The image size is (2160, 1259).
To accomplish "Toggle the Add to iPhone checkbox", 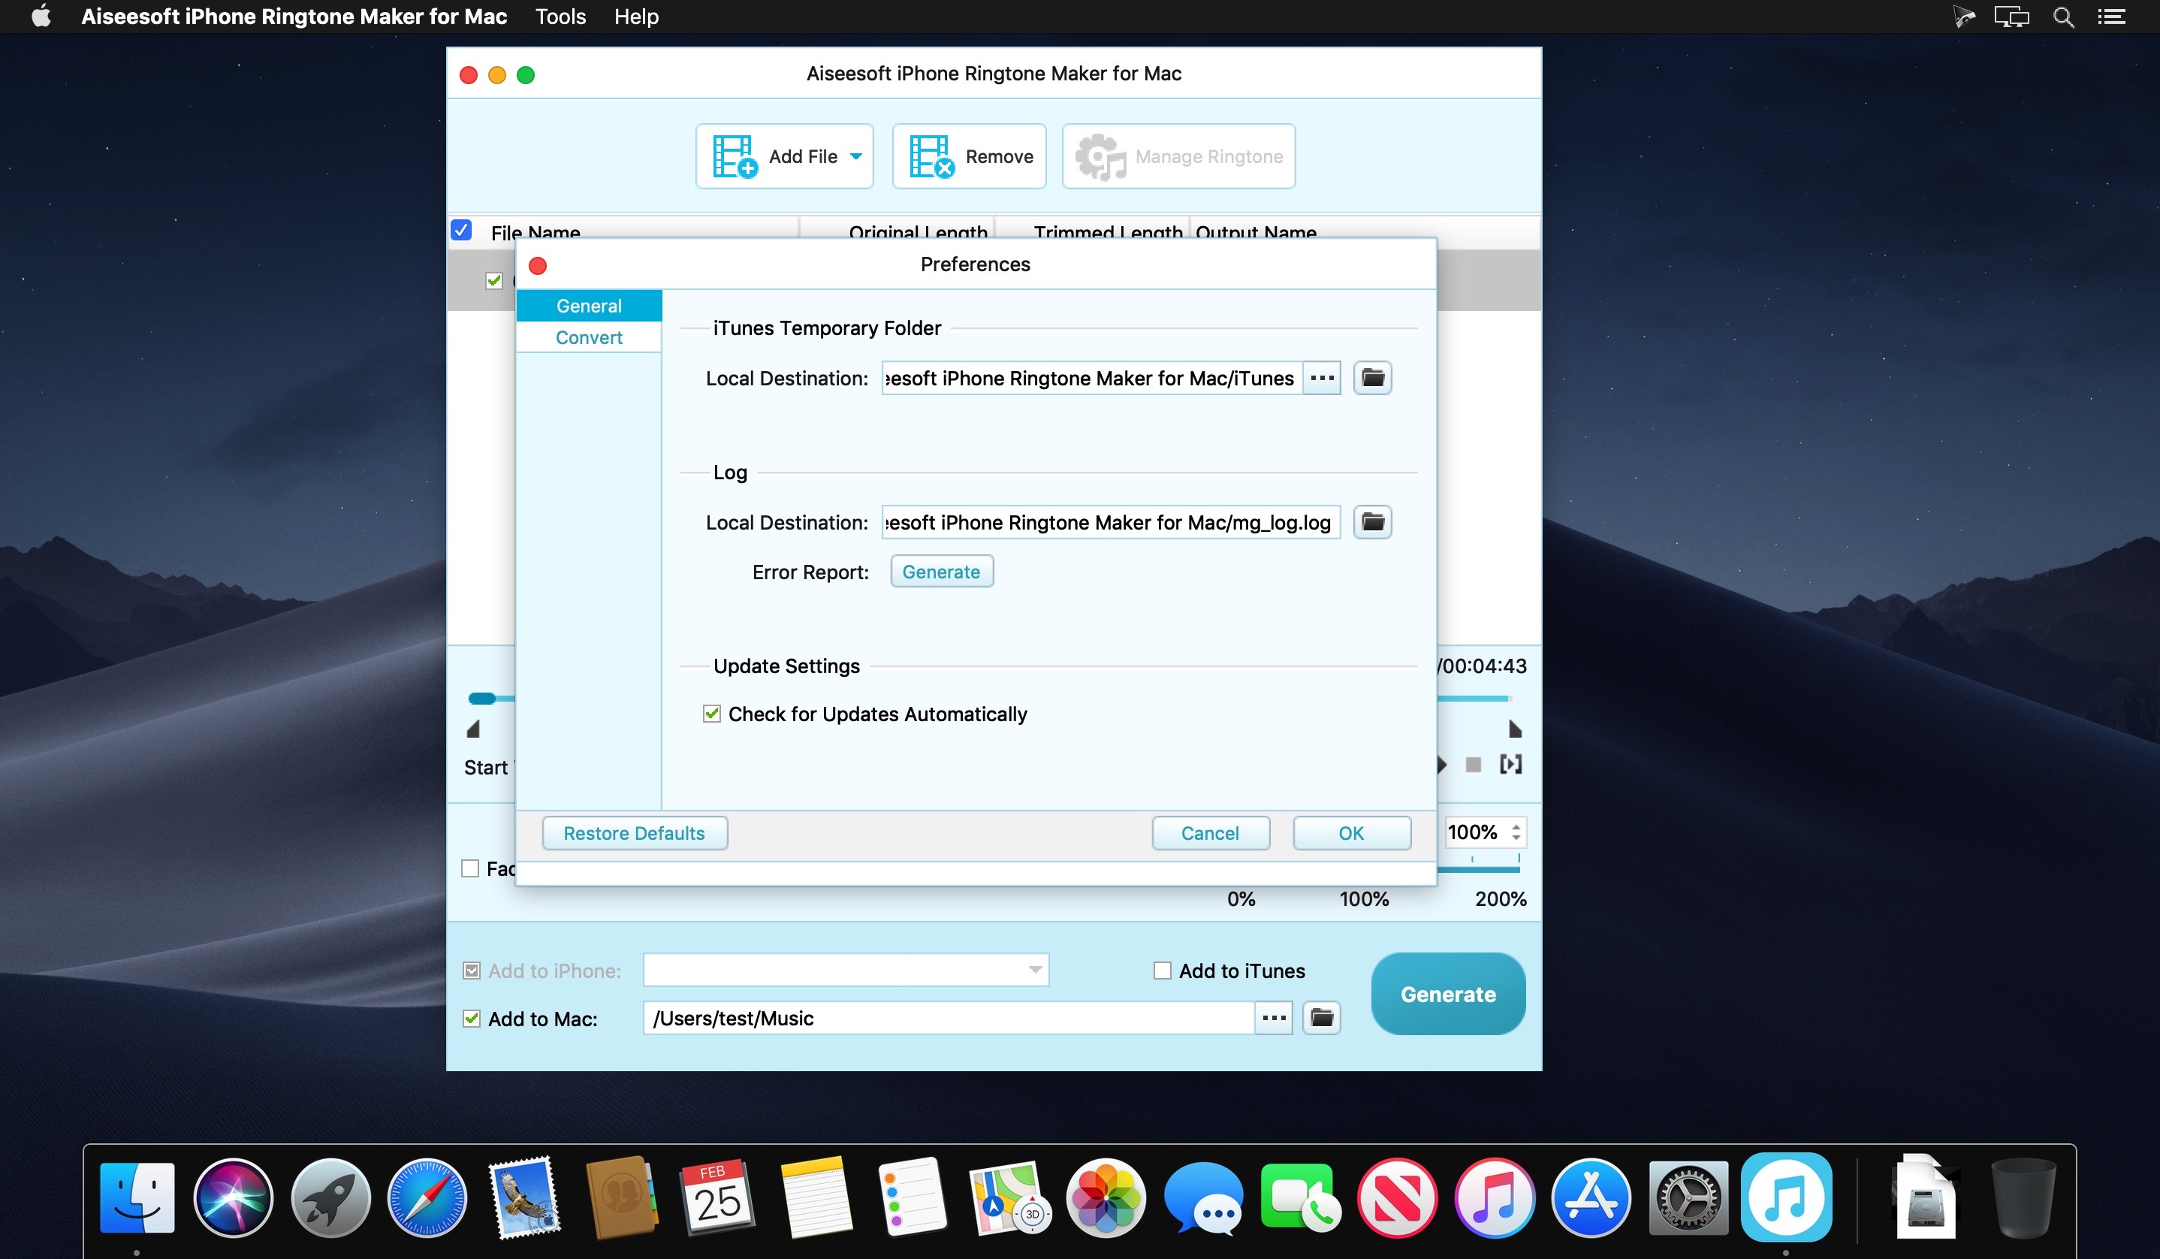I will point(472,971).
